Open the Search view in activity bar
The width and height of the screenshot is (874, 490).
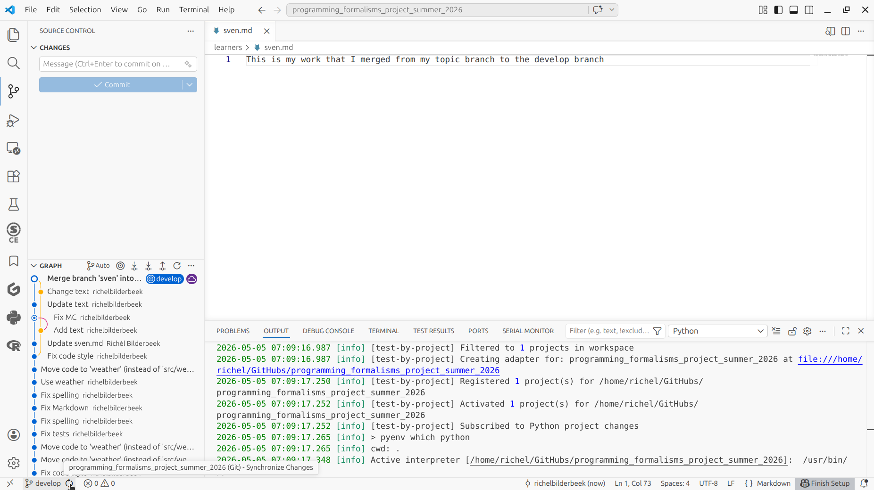pos(14,63)
